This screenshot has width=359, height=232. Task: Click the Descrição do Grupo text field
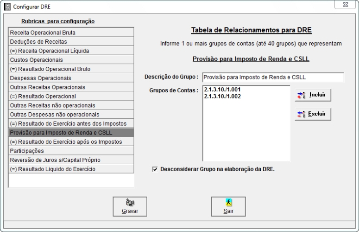(273, 77)
